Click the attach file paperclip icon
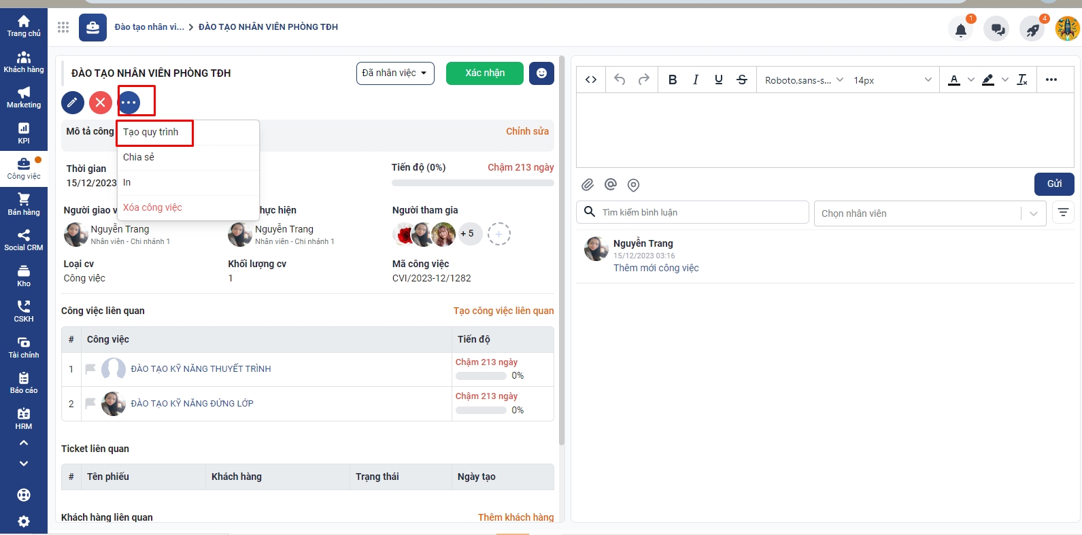Screen dimensions: 1082x535 [x=588, y=185]
